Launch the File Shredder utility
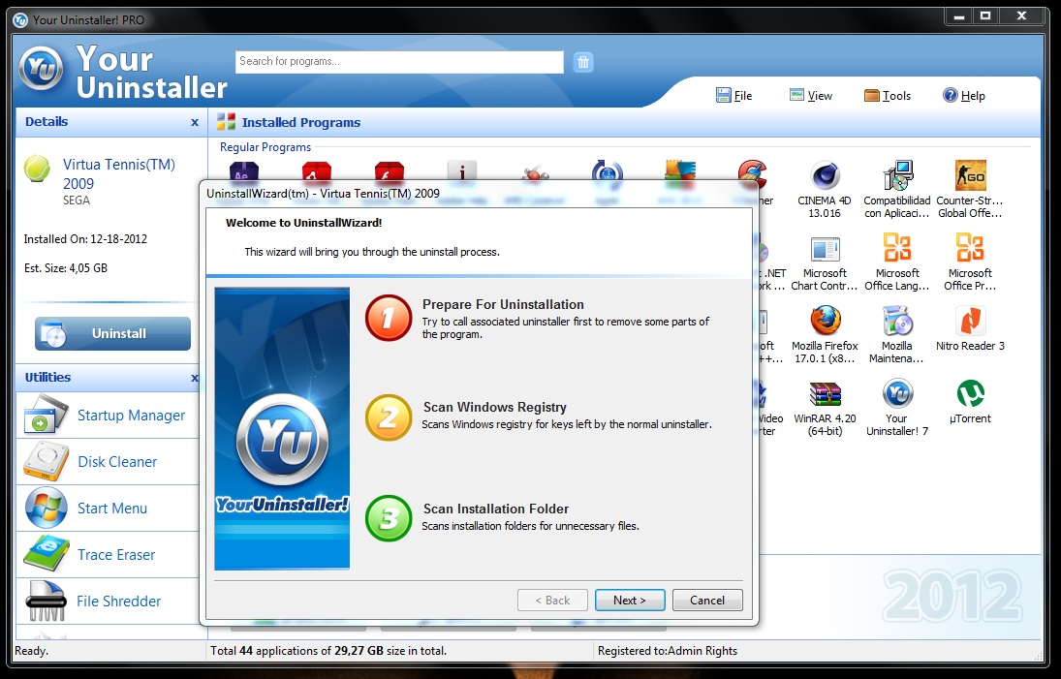 (x=107, y=602)
